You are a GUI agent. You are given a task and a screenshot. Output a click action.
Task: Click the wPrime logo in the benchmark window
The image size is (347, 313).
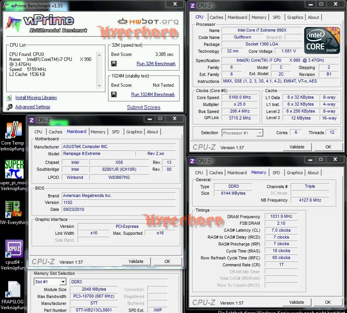(46, 24)
